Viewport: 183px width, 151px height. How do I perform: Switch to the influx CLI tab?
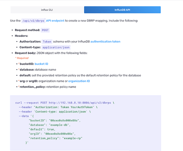pyautogui.click(x=47, y=10)
